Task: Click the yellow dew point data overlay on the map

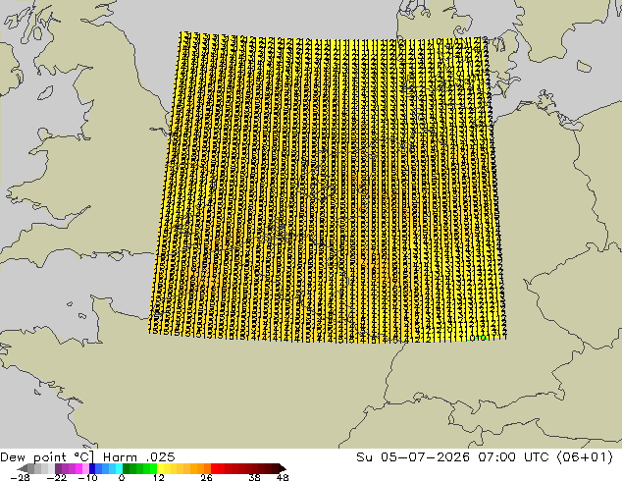Action: click(328, 187)
